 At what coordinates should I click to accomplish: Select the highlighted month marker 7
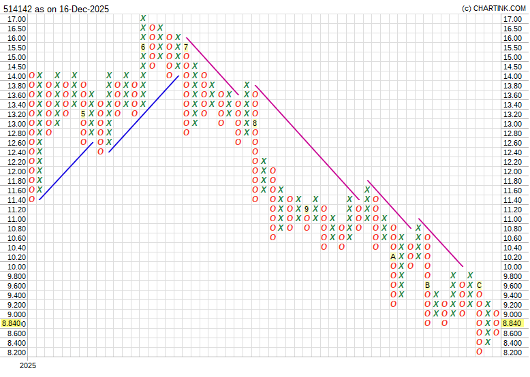click(x=186, y=47)
